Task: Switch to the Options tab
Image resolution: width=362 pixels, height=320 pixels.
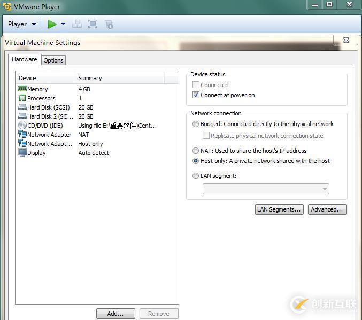Action: 53,60
